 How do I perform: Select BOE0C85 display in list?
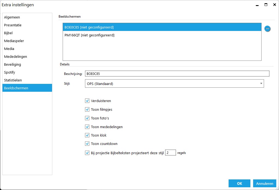click(162, 27)
